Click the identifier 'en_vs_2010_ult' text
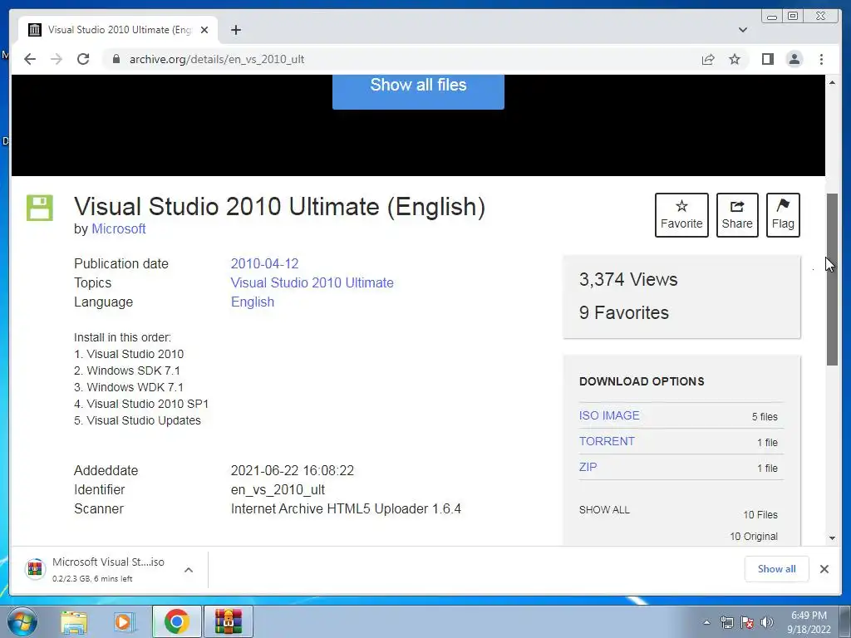The height and width of the screenshot is (638, 851). click(x=278, y=490)
